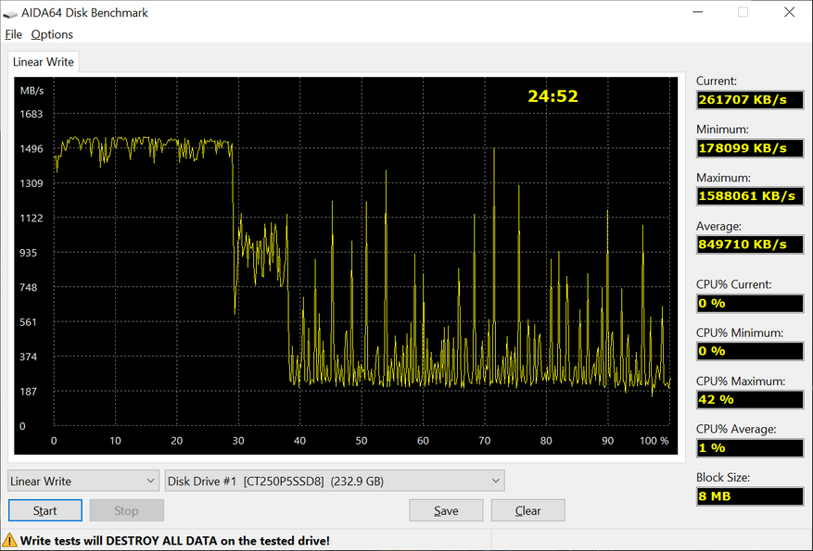Viewport: 813px width, 551px height.
Task: Click the Maximum speed value field
Action: pyautogui.click(x=749, y=196)
